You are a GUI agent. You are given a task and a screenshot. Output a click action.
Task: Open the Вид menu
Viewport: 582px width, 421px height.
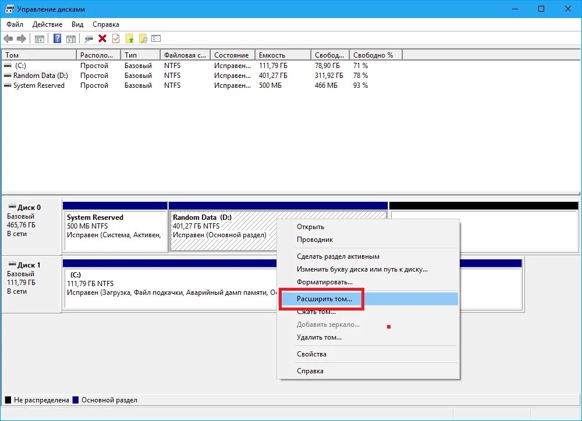(x=77, y=24)
